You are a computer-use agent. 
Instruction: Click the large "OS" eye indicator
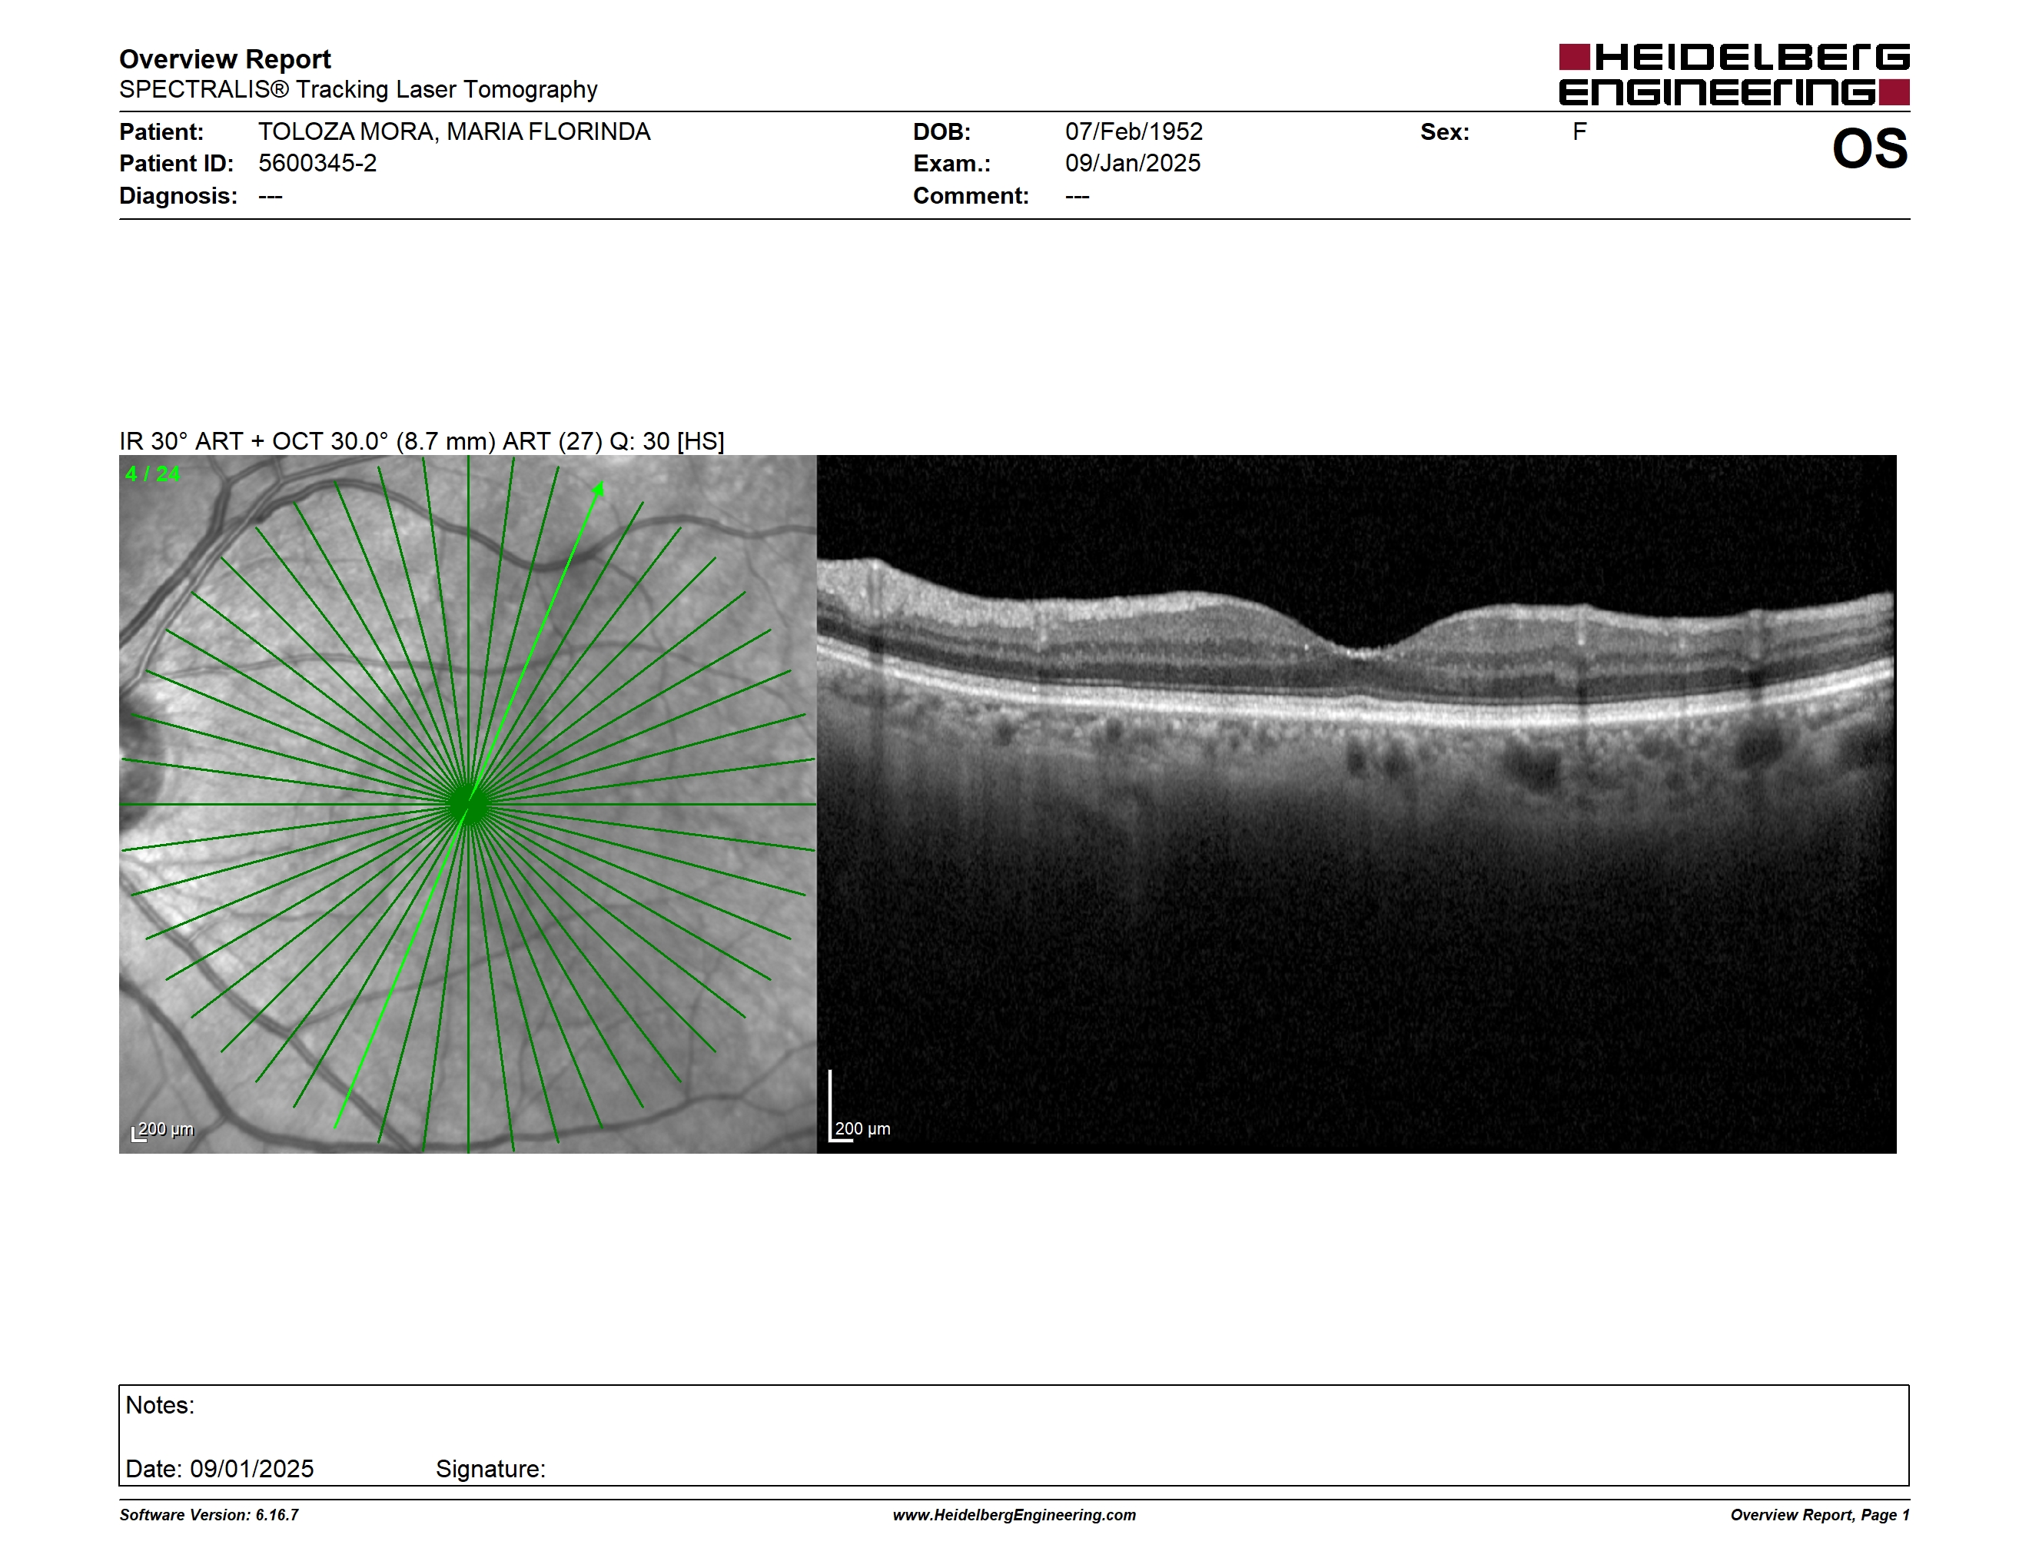coord(1869,148)
